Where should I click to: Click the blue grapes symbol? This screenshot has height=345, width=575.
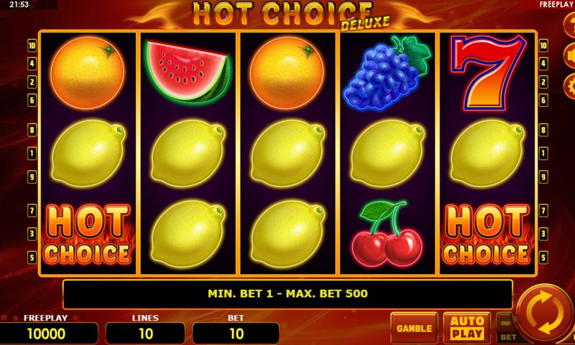point(387,73)
